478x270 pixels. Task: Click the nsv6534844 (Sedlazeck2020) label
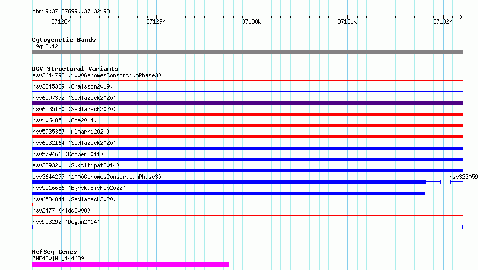tap(74, 199)
